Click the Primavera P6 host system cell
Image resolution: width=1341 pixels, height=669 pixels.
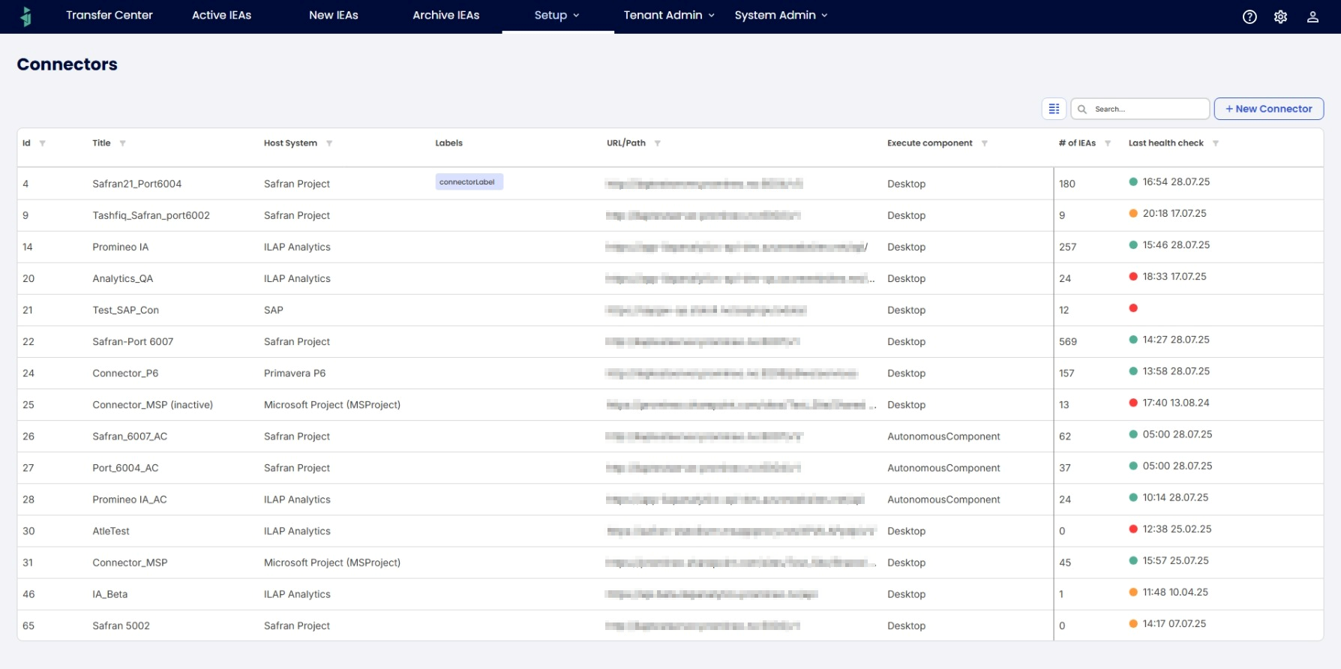coord(295,373)
